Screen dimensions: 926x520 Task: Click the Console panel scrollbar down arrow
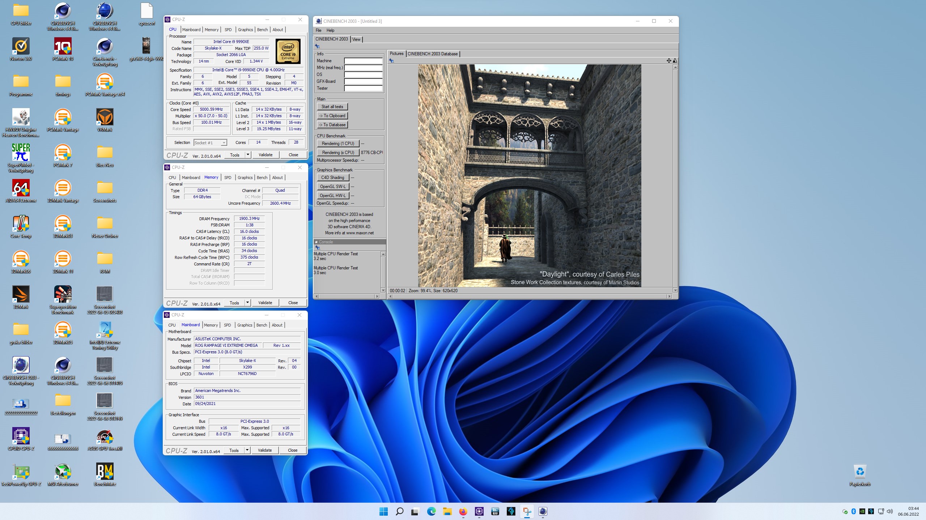tap(383, 290)
